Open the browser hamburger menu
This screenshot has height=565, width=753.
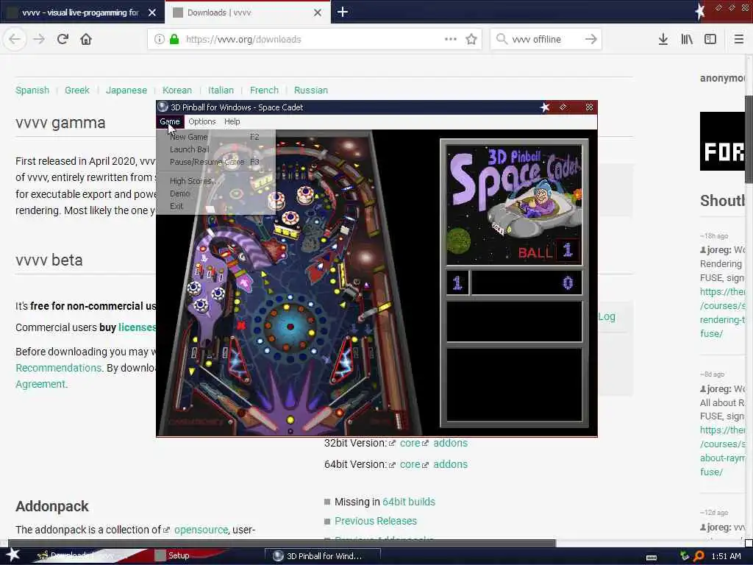tap(738, 39)
